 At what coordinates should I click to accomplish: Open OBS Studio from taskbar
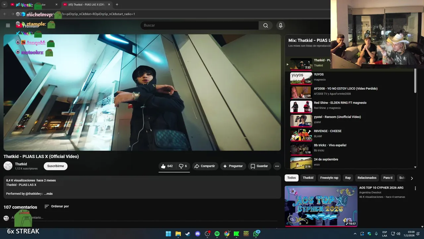(x=207, y=234)
